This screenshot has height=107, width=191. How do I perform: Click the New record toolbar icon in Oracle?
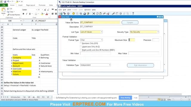pos(61,13)
